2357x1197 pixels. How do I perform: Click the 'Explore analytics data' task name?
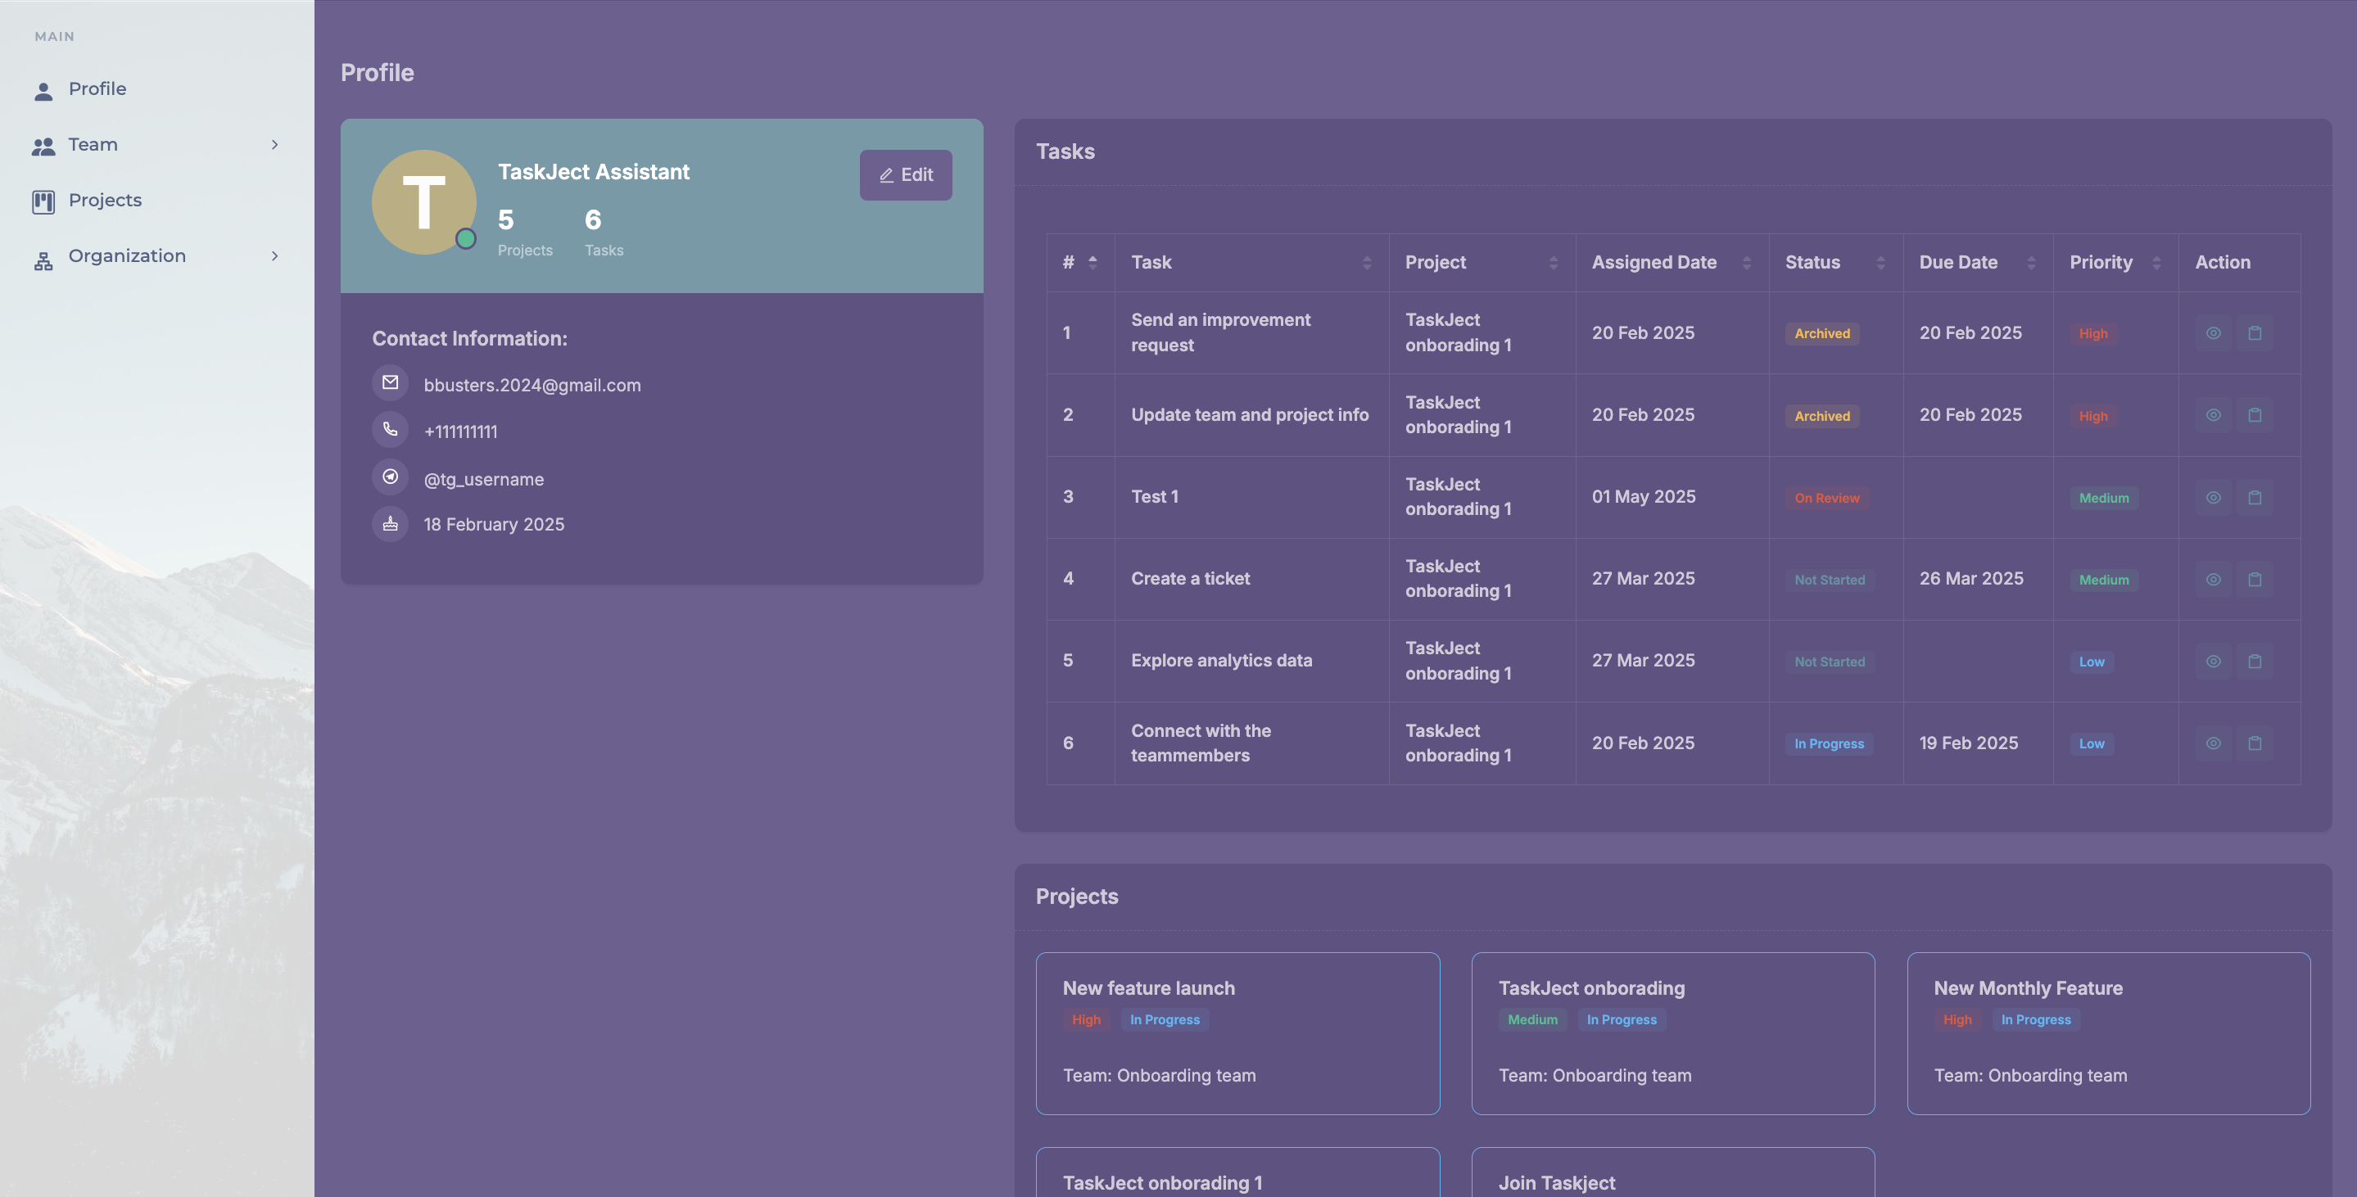(x=1222, y=660)
